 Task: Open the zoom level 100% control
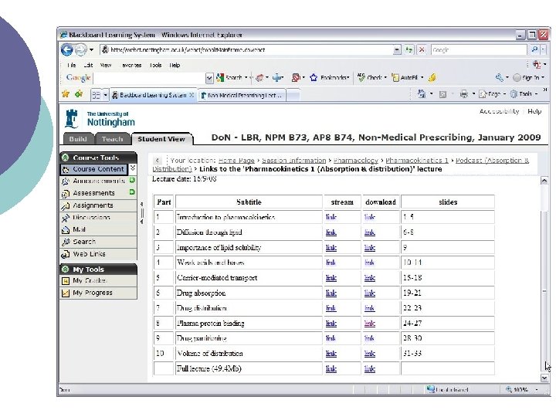pos(523,390)
